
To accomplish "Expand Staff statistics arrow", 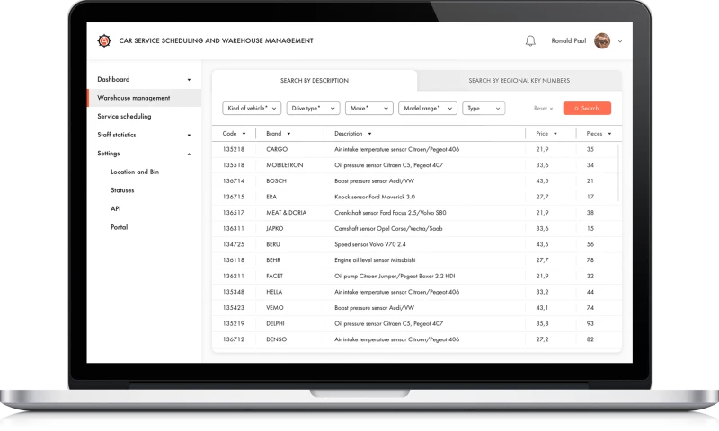I will (189, 135).
